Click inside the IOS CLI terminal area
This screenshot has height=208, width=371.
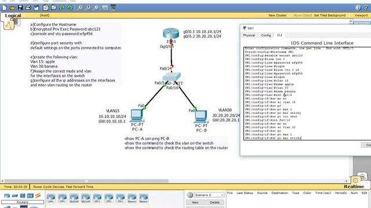(307, 94)
